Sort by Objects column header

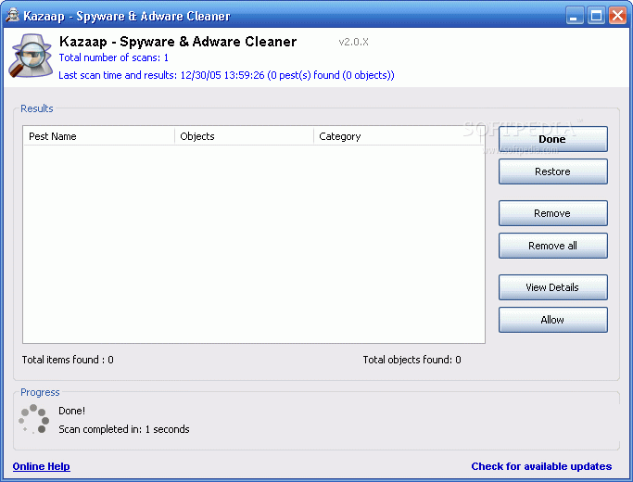coord(245,136)
